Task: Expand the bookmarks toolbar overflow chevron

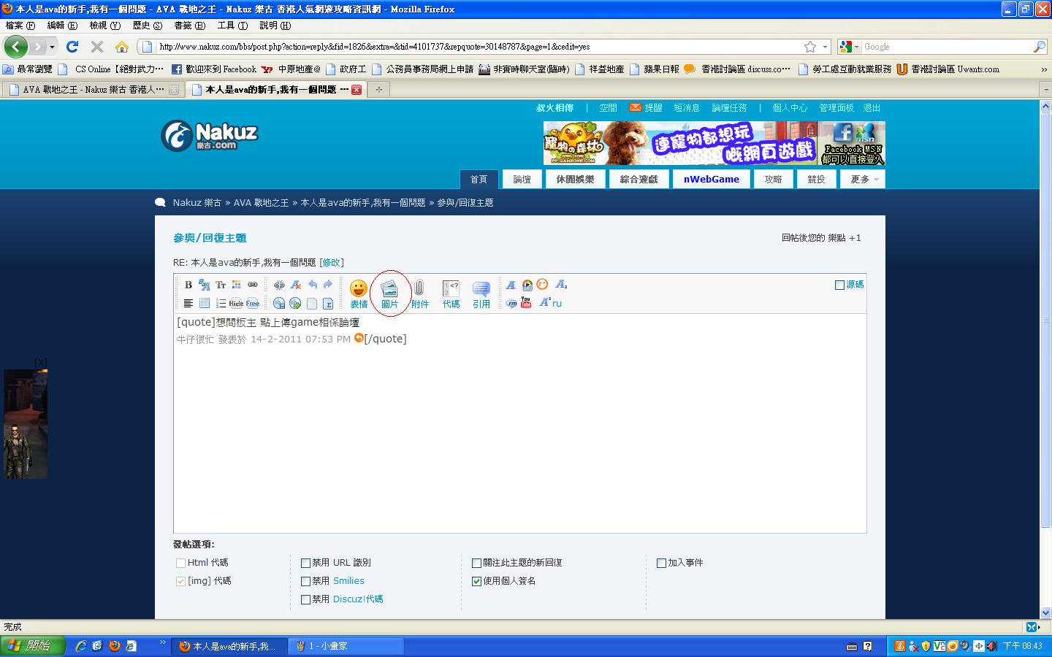Action: (x=1044, y=69)
